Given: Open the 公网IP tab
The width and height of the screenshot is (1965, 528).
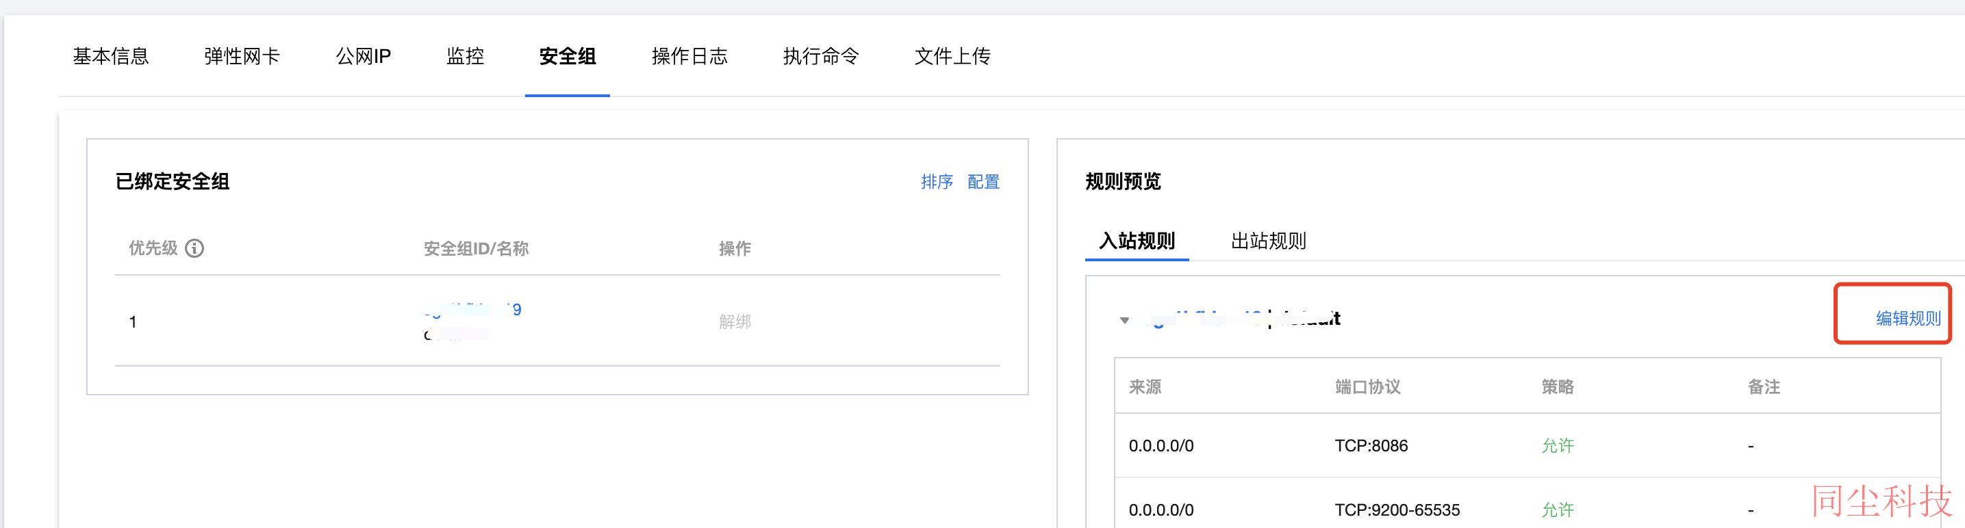Looking at the screenshot, I should 363,56.
